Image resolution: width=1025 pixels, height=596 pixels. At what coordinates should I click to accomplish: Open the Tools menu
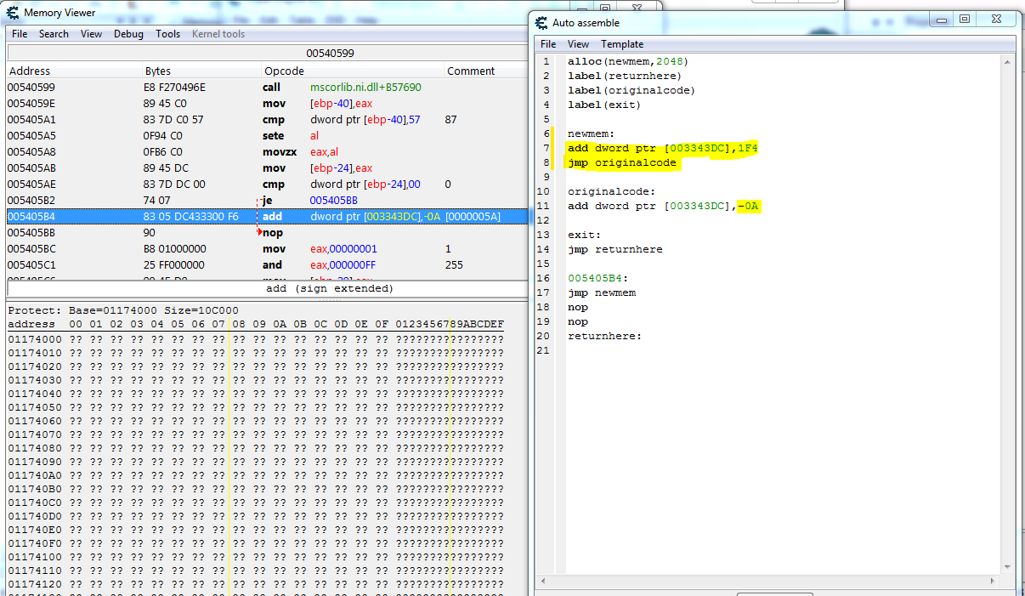coord(167,34)
